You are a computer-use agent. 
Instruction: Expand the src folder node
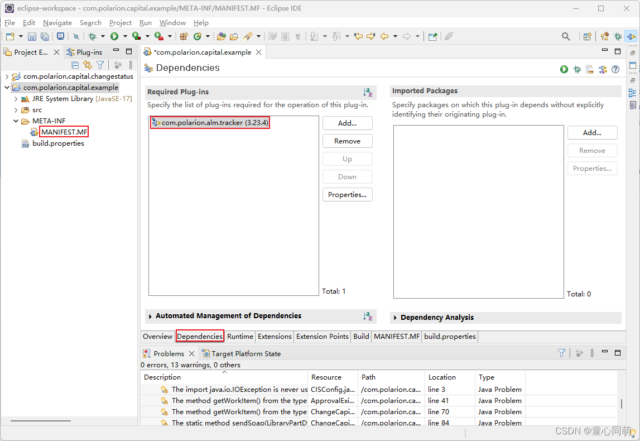tap(16, 110)
